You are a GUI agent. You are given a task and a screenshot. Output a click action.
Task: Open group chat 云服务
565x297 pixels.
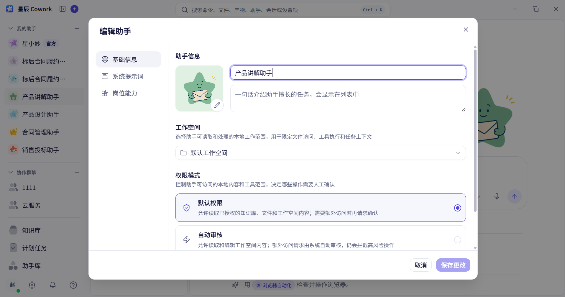44,205
